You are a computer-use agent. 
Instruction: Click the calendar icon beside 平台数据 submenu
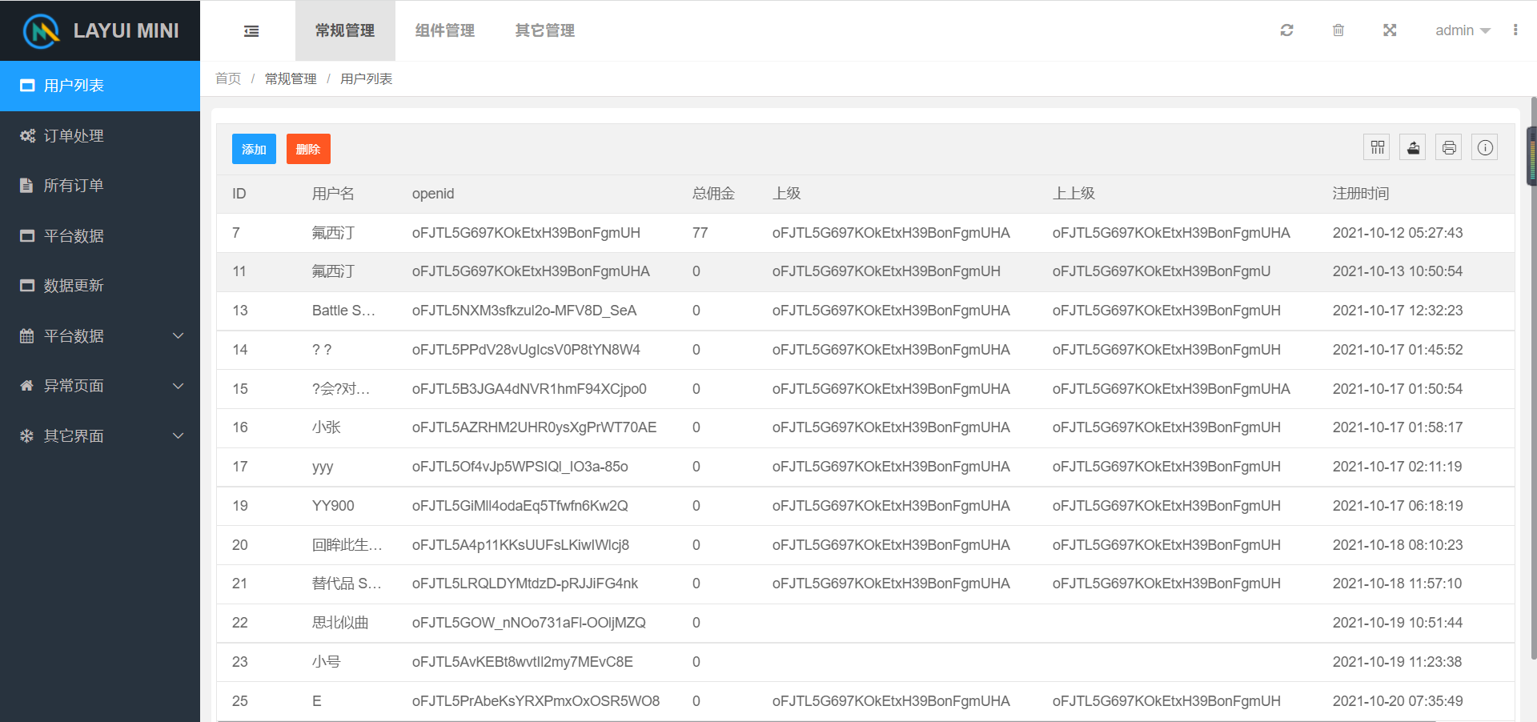click(27, 336)
